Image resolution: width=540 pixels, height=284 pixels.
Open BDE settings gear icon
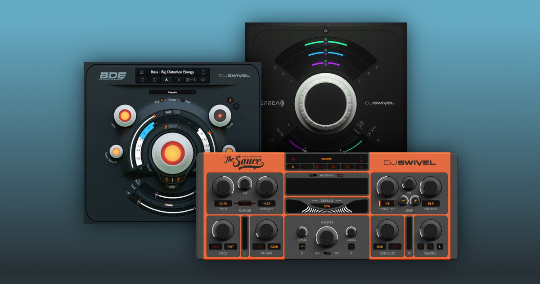[203, 80]
